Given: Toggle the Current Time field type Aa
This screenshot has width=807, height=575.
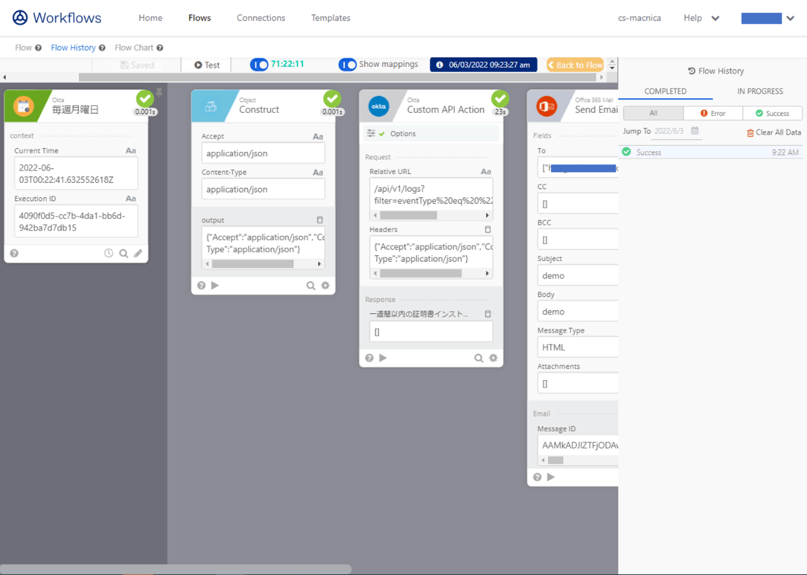Looking at the screenshot, I should tap(130, 151).
